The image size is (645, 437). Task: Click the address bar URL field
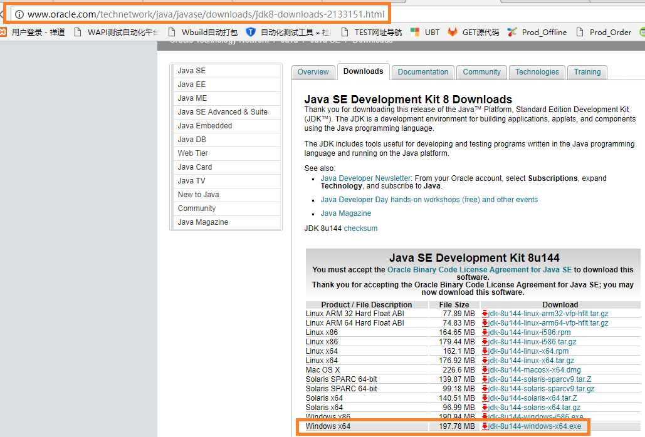click(206, 14)
